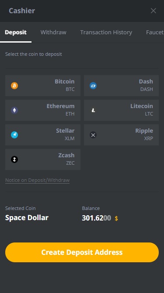Go to the Faucet tab
The image size is (164, 293).
[x=155, y=33]
